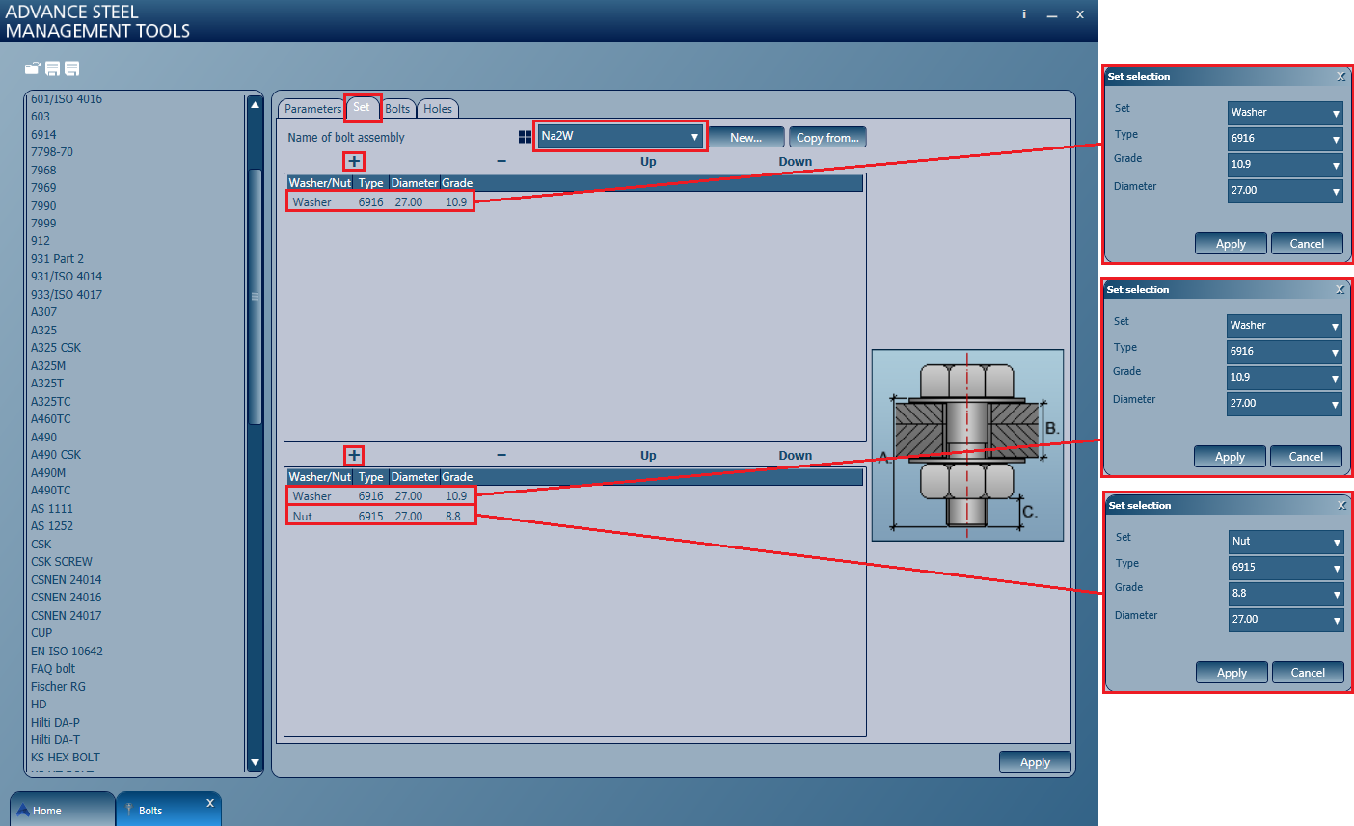Click Up above the lower set table
The width and height of the screenshot is (1354, 826).
pyautogui.click(x=648, y=456)
